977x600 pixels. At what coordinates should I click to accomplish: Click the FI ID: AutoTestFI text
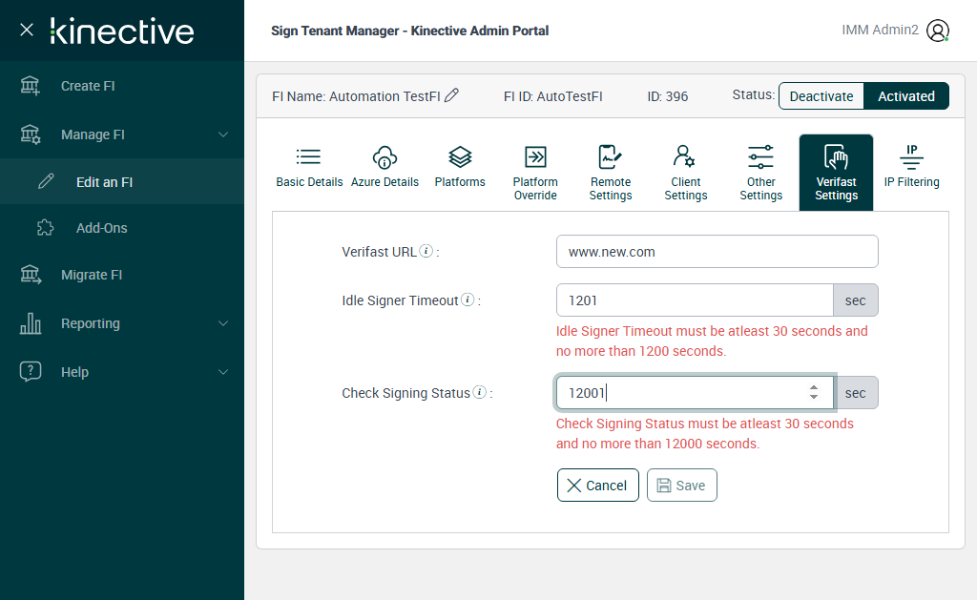point(552,96)
